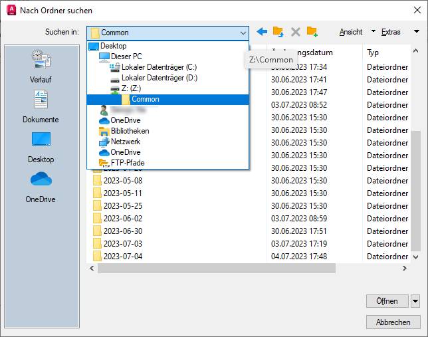428x337 pixels.
Task: Click the Öffnen button
Action: point(387,301)
